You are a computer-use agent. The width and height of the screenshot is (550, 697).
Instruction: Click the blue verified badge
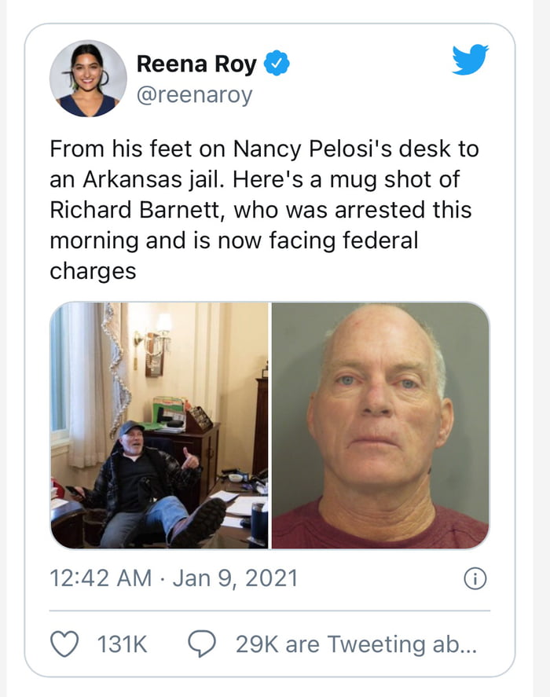[276, 64]
